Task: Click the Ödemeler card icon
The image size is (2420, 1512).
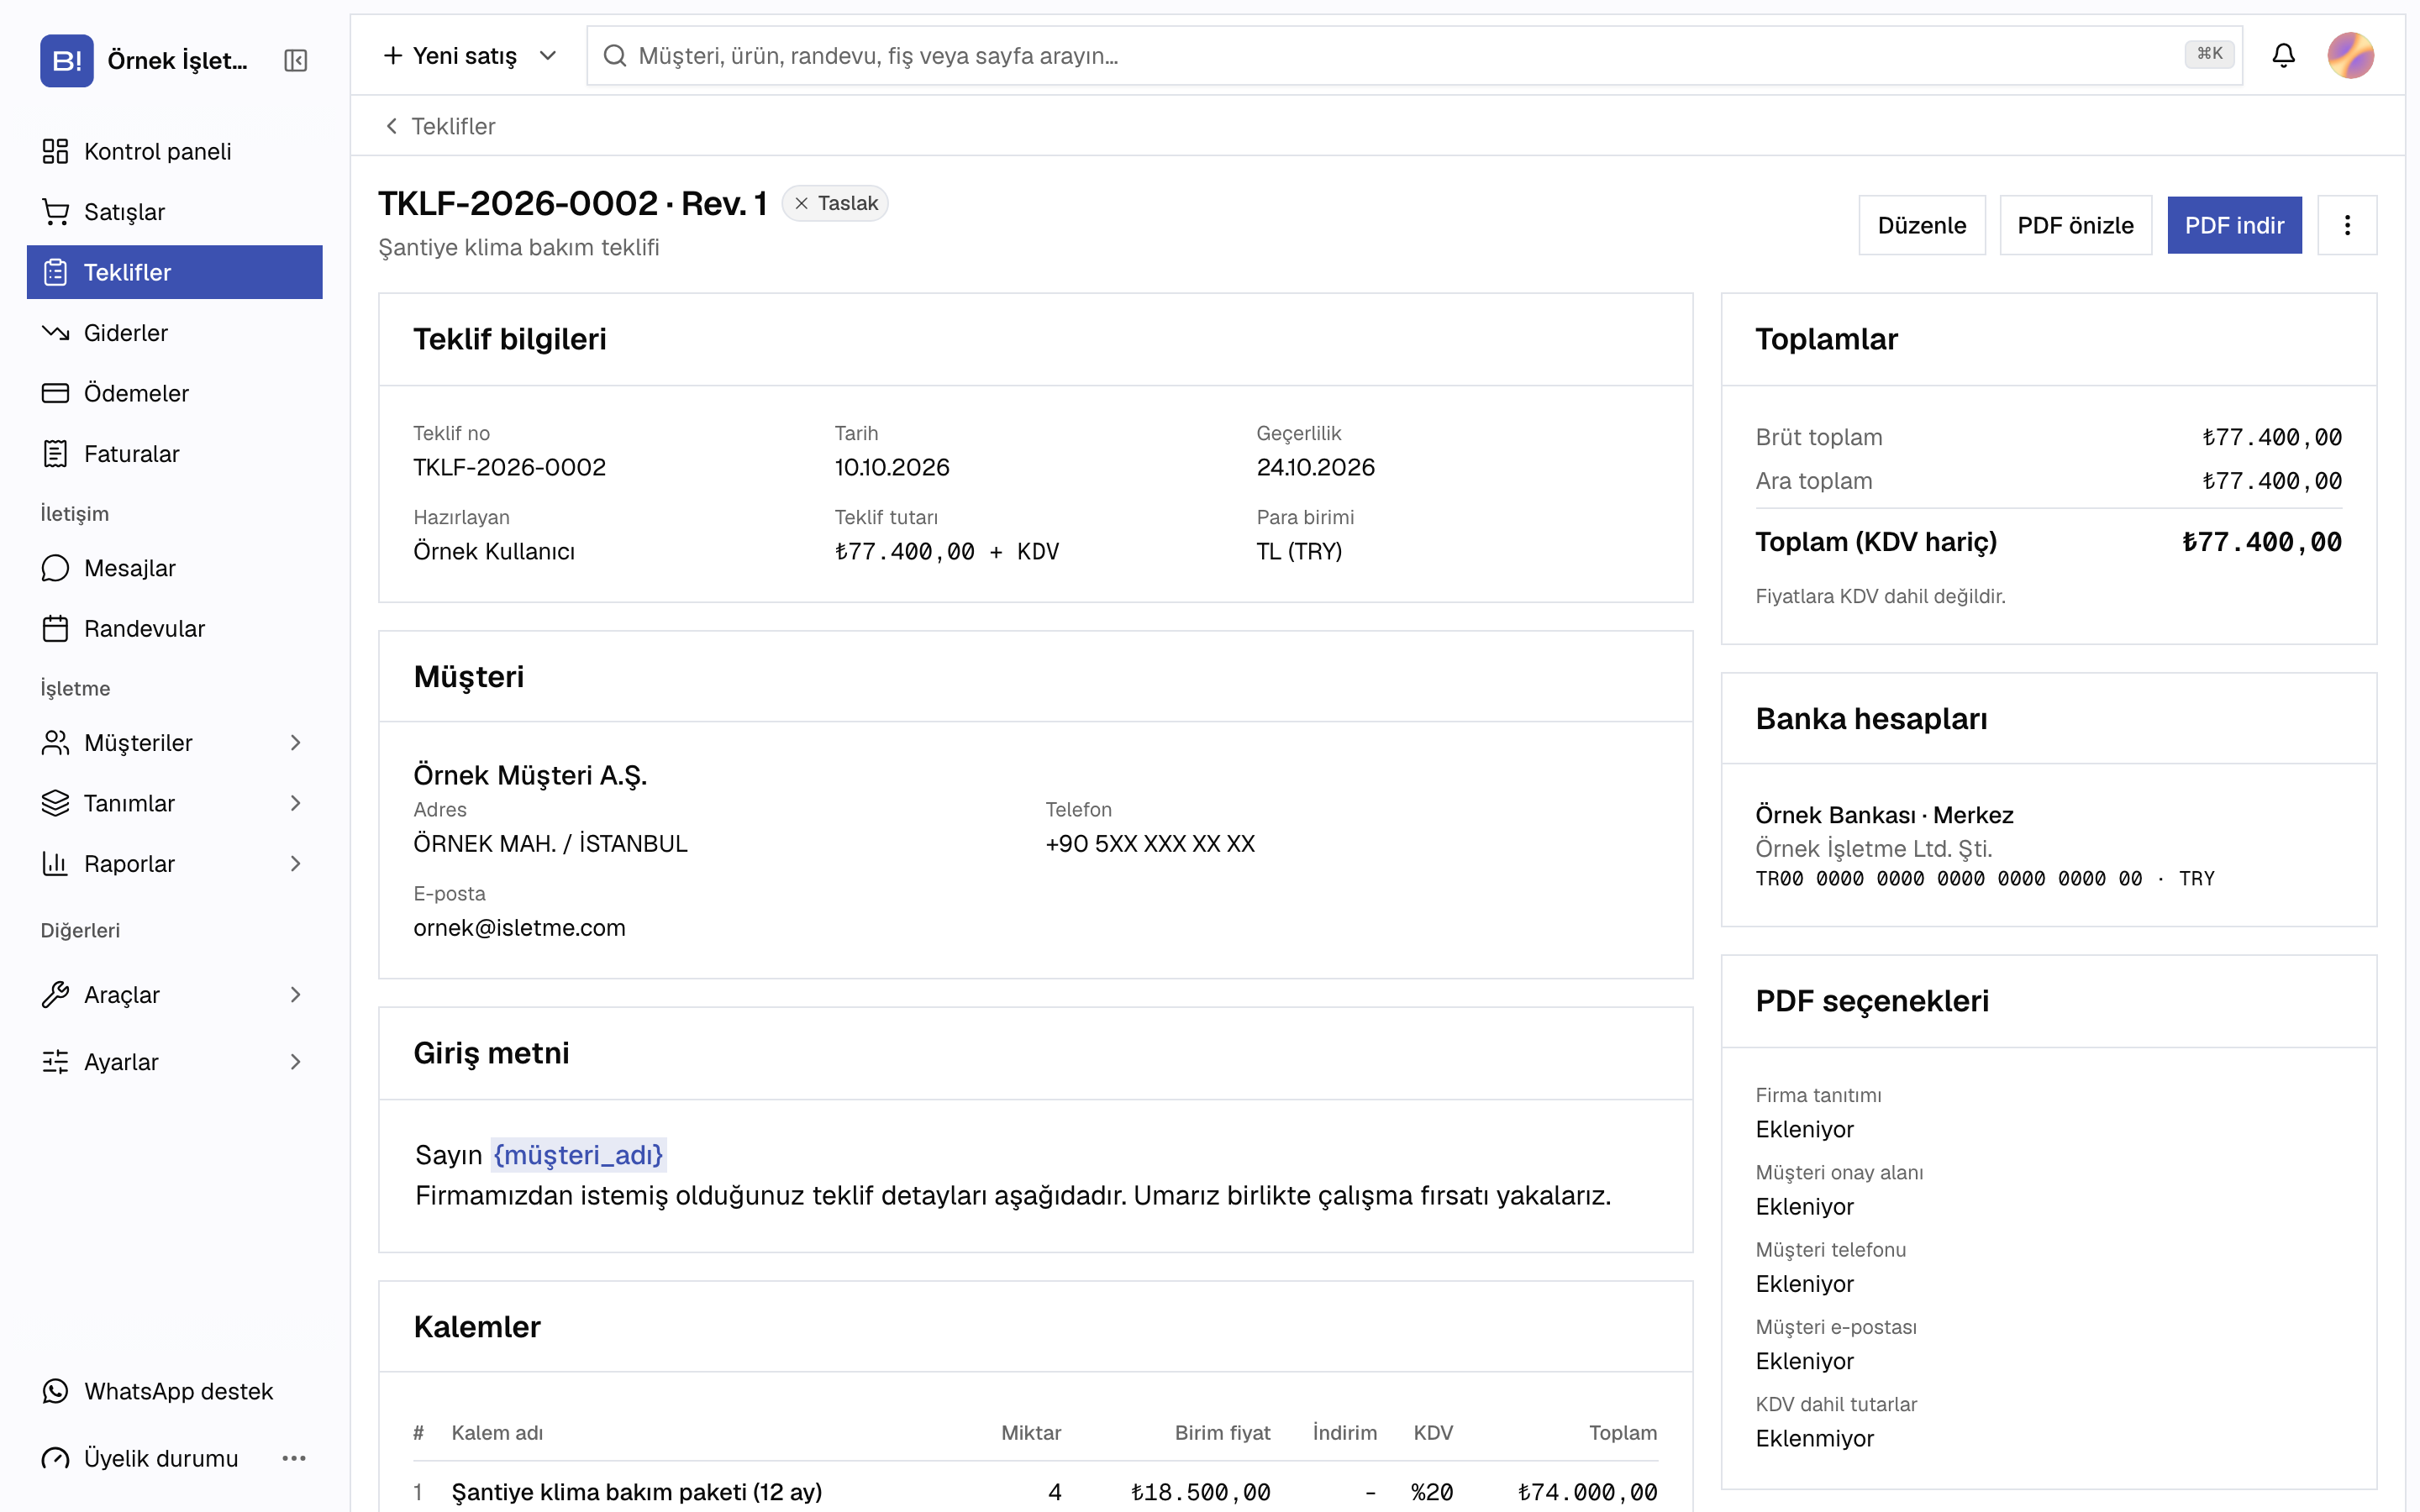Action: pyautogui.click(x=55, y=393)
